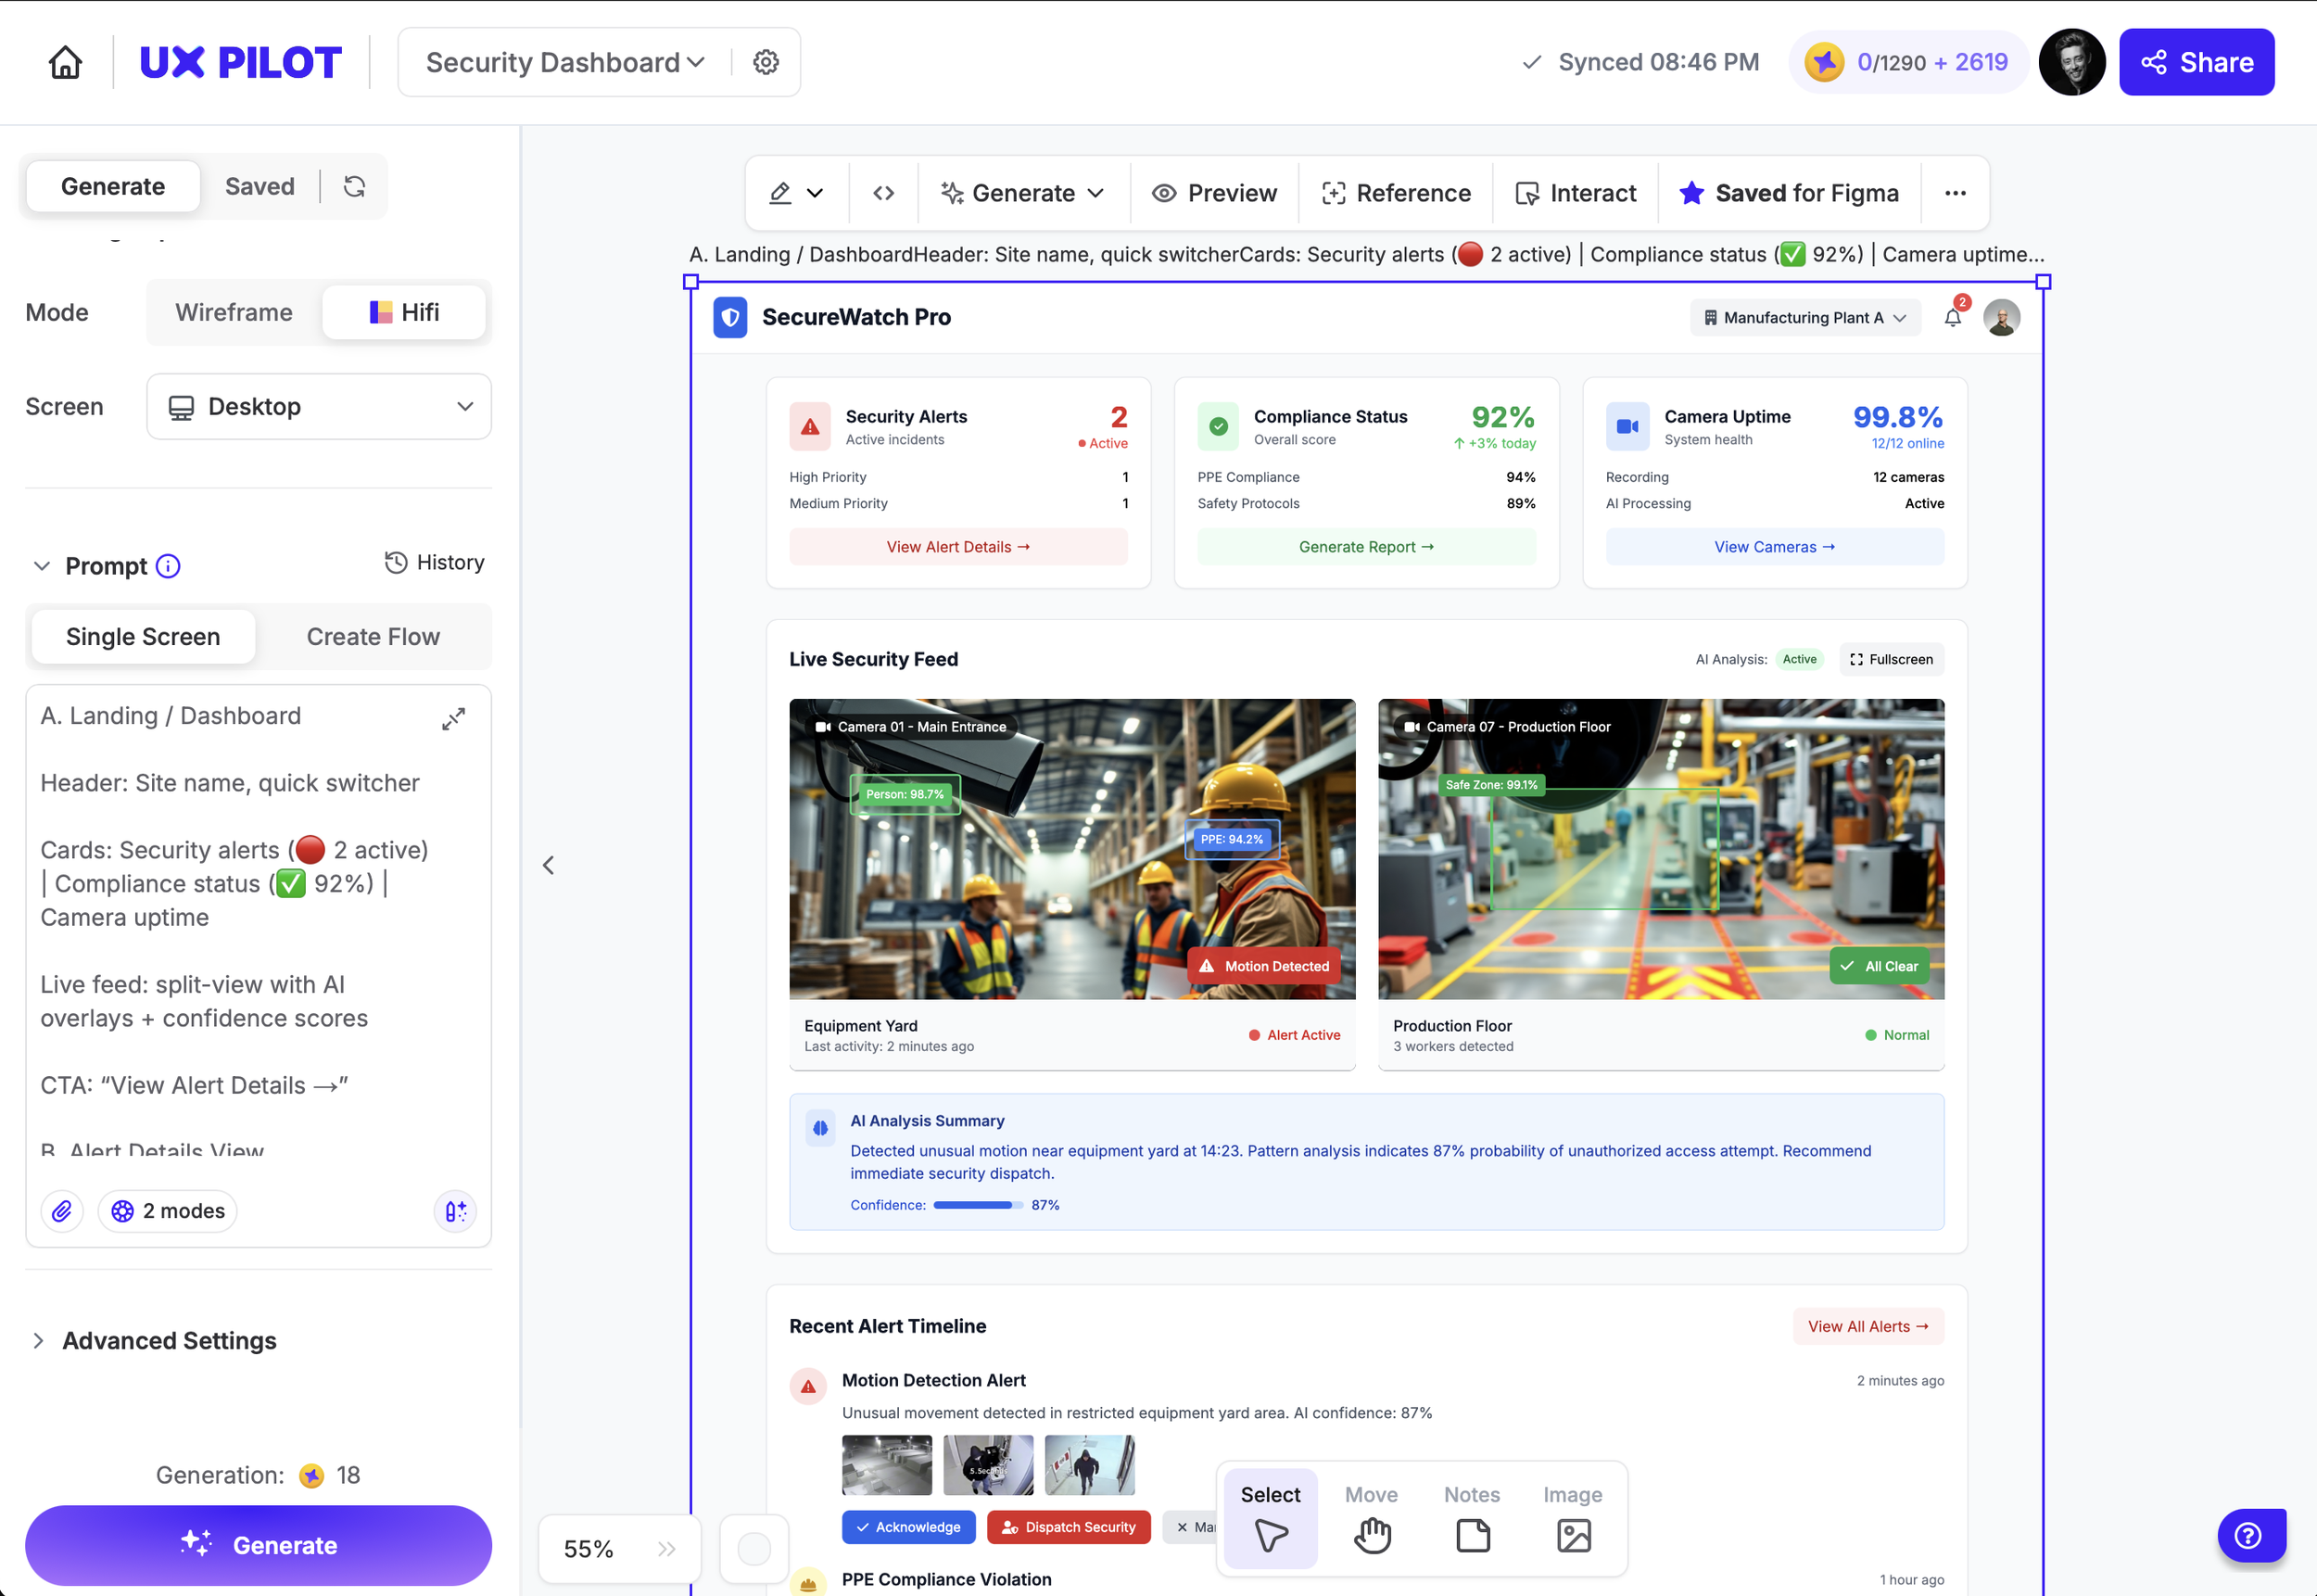Open Preview from canvas toolbar
The height and width of the screenshot is (1596, 2317).
pos(1214,193)
